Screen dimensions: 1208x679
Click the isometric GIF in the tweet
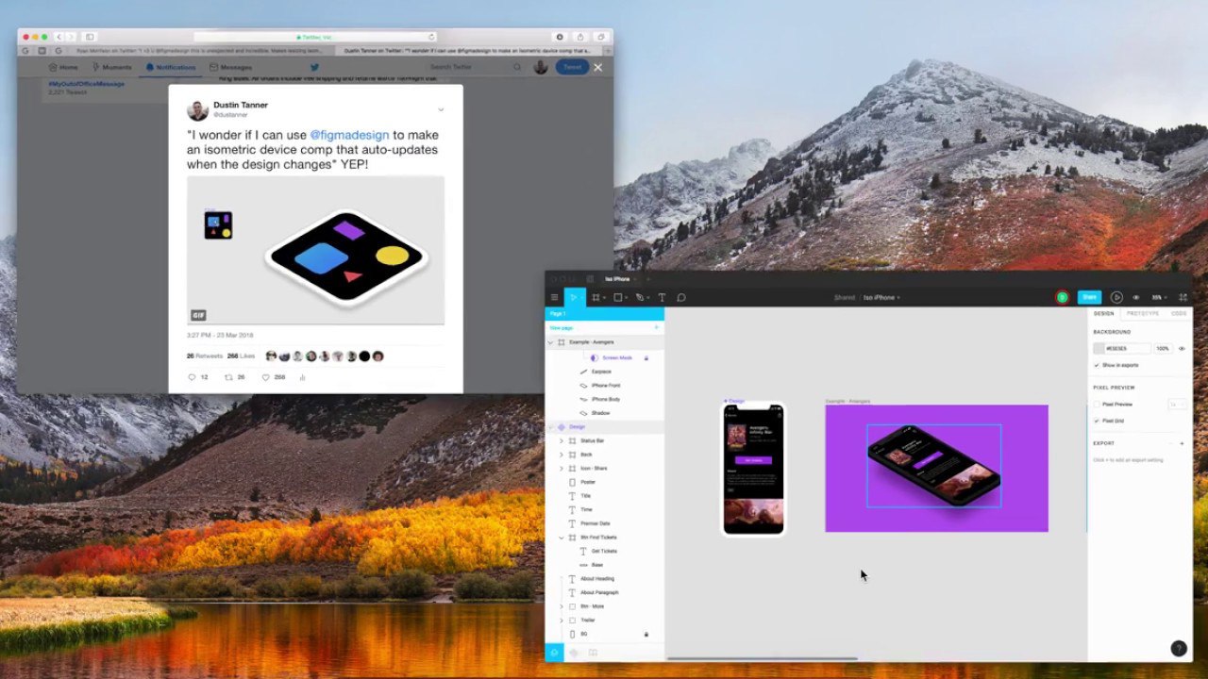(315, 250)
